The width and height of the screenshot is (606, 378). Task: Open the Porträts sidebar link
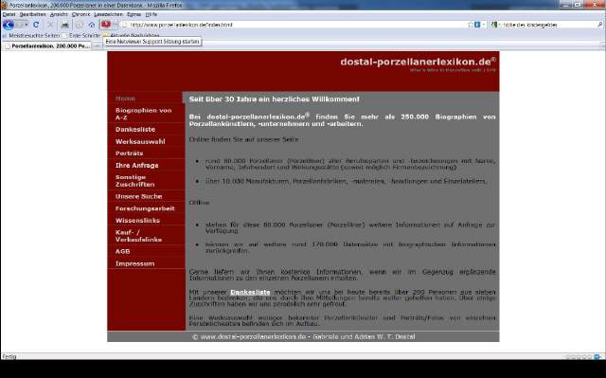click(129, 153)
